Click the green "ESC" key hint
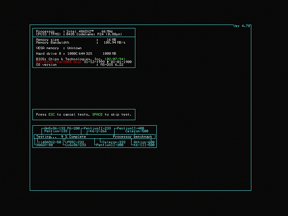Image resolution: width=288 pixels, height=216 pixels. tap(52, 115)
